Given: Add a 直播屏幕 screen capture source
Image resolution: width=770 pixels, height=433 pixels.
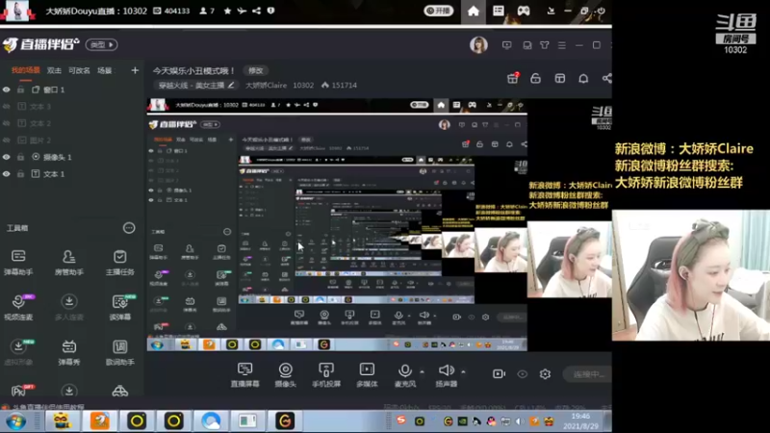Looking at the screenshot, I should (244, 375).
